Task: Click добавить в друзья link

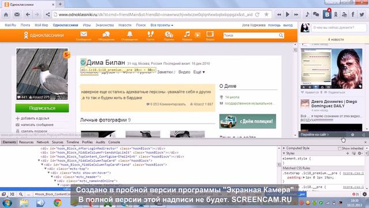Action: [35, 118]
